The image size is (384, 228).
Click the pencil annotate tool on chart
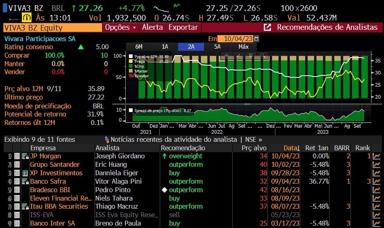pos(238,55)
